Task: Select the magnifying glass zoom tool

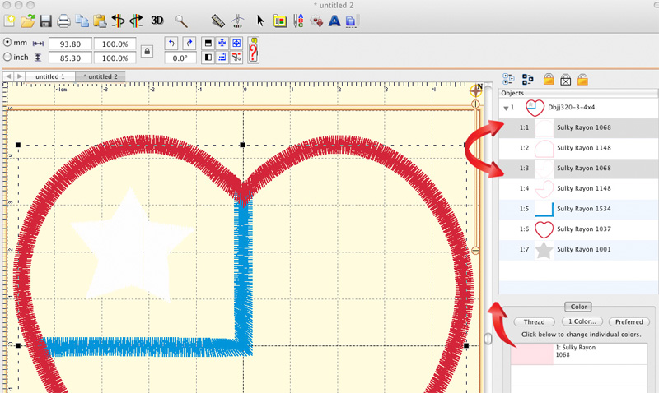Action: click(x=181, y=21)
